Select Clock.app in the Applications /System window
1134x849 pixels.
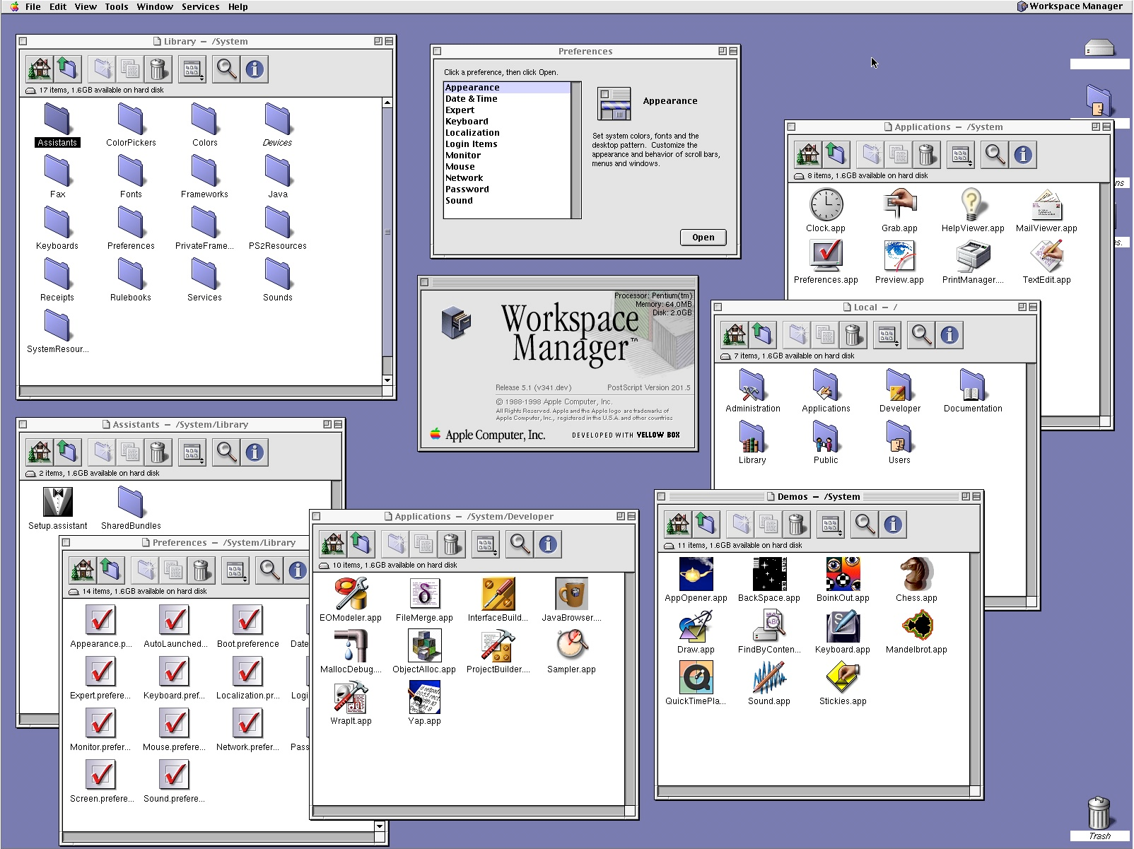pyautogui.click(x=826, y=205)
